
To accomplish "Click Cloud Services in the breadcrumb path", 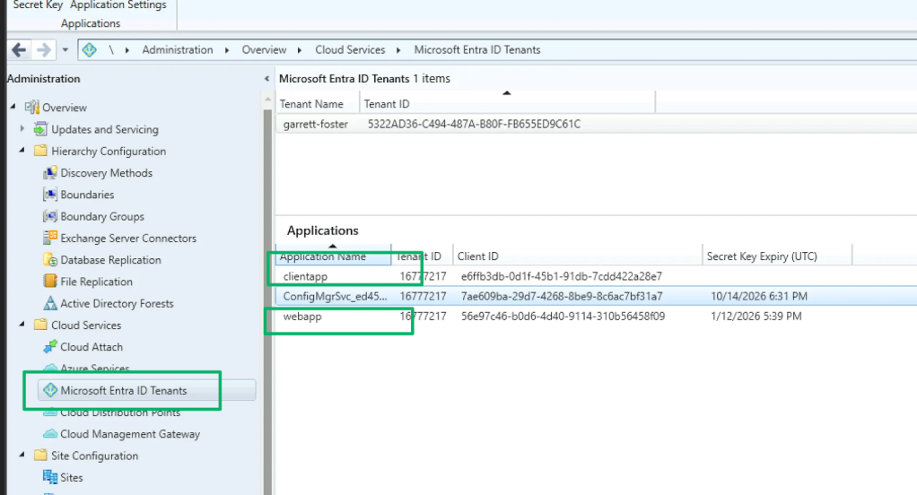I will [350, 50].
